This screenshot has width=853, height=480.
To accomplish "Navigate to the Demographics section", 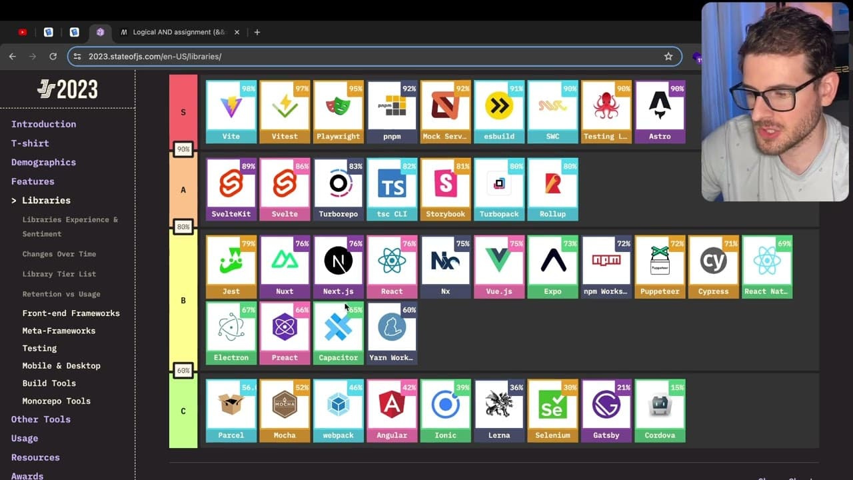I will (x=43, y=162).
